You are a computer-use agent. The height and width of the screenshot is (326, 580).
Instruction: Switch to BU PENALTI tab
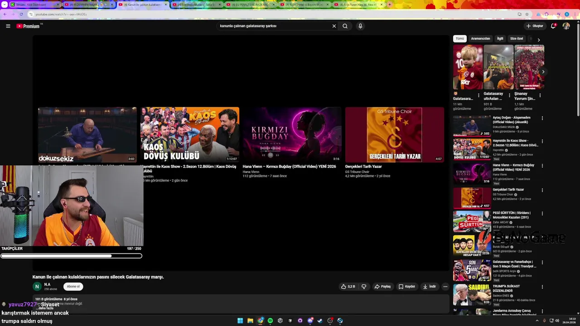coord(250,5)
